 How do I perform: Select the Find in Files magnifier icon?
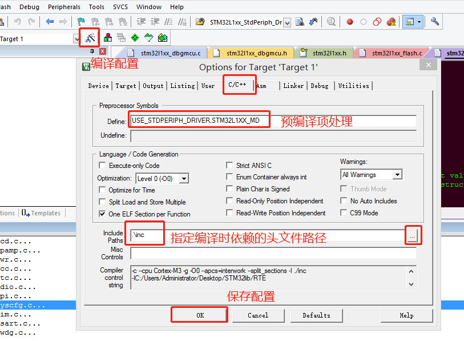coord(330,20)
